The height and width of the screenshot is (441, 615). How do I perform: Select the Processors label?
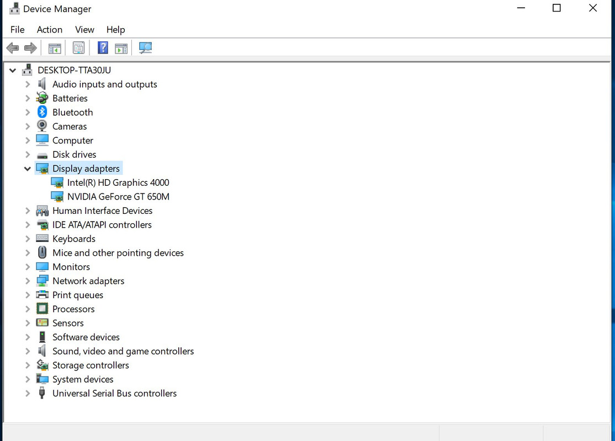point(73,309)
